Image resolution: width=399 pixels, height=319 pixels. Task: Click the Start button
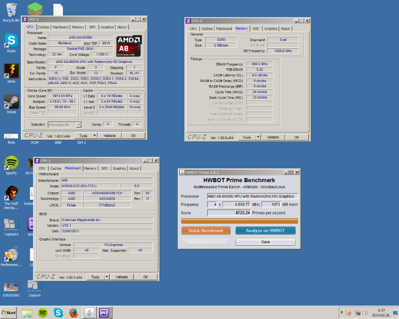click(x=9, y=313)
